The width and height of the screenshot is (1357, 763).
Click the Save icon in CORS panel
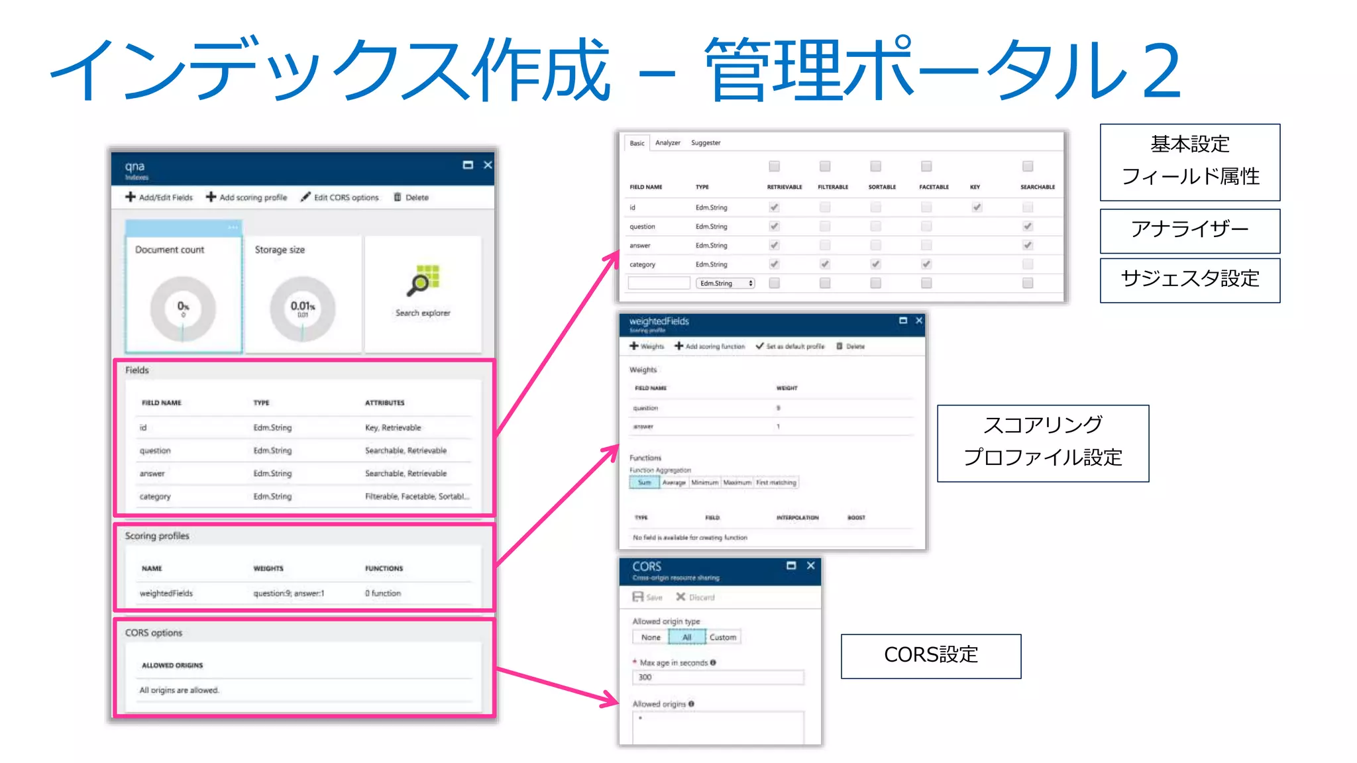pyautogui.click(x=638, y=597)
